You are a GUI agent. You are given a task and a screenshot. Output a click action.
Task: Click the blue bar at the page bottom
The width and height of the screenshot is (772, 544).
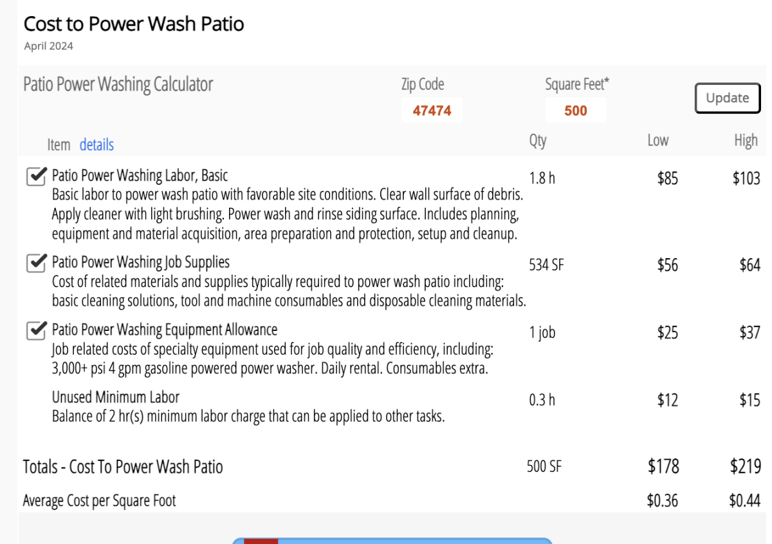(412, 541)
